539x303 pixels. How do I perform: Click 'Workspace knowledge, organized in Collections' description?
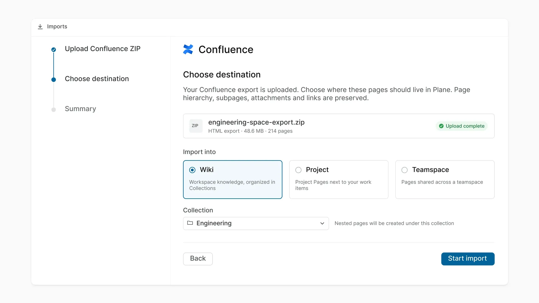click(232, 185)
